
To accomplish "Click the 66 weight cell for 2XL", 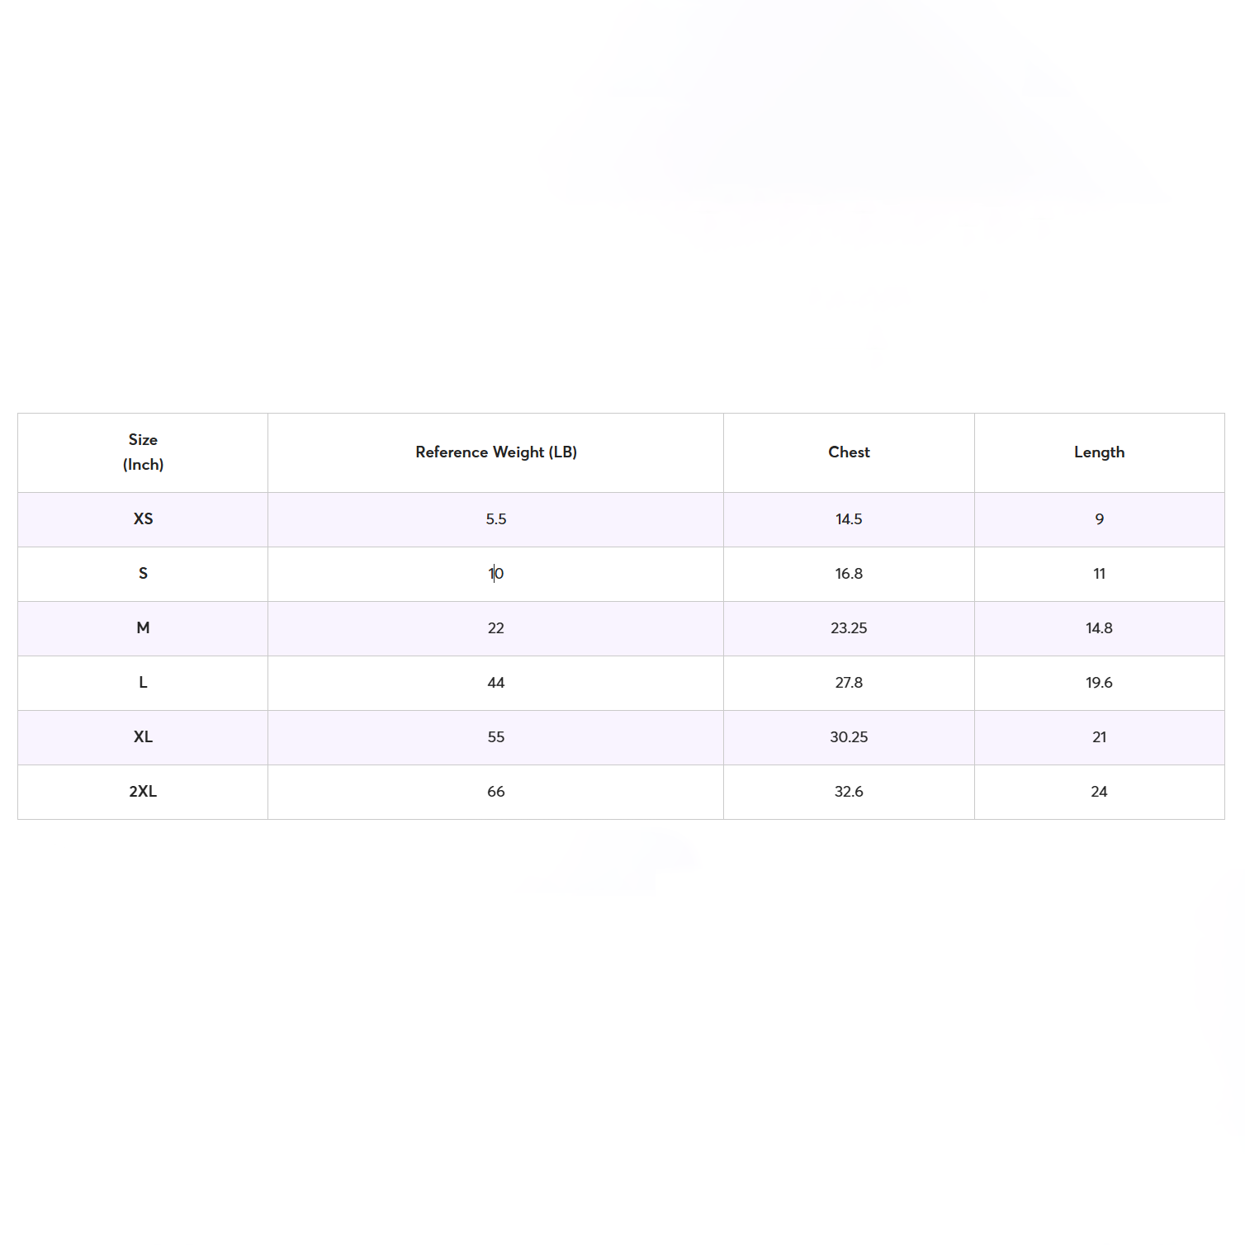I will pyautogui.click(x=496, y=792).
